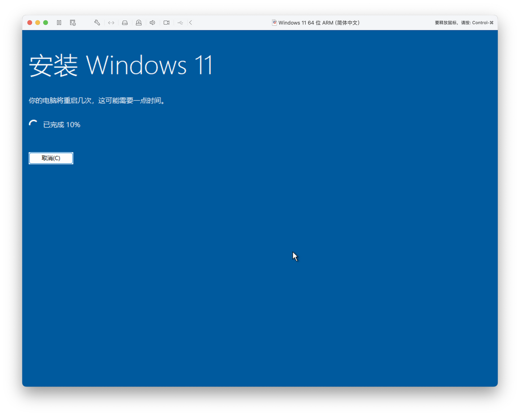Close the virtual machine window

click(30, 23)
